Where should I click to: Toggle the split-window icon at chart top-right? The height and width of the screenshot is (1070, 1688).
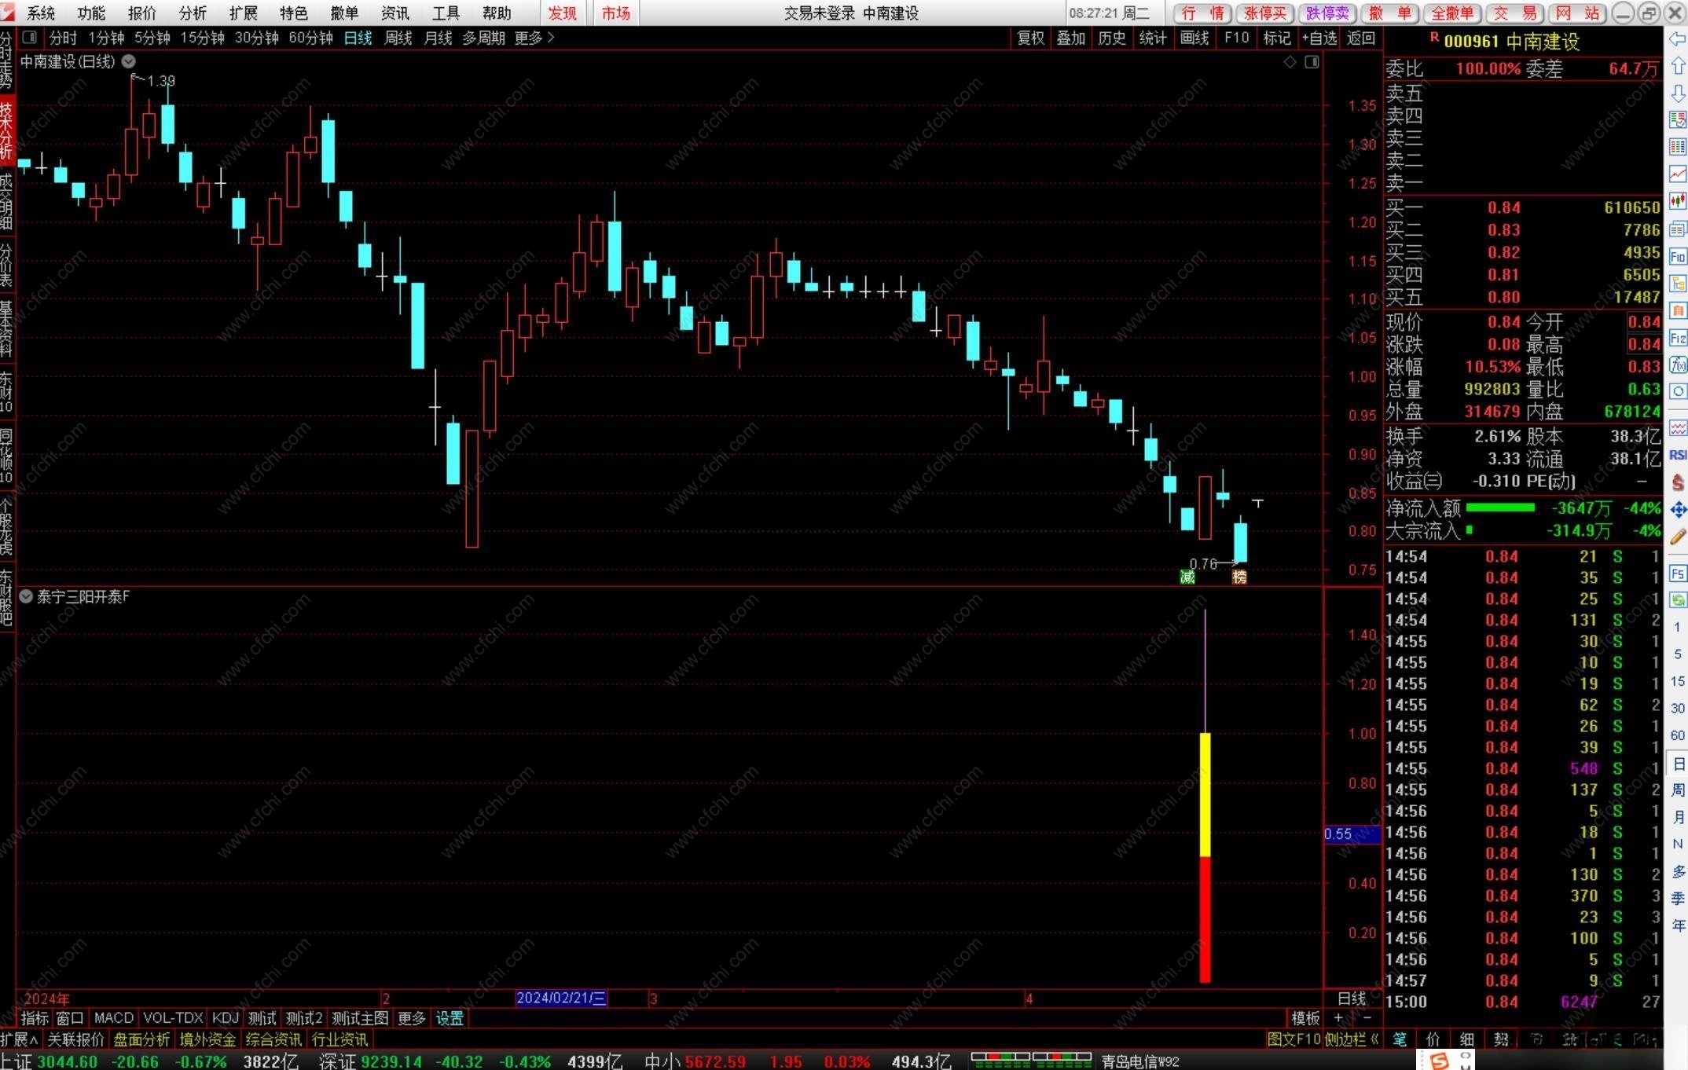coord(1312,62)
